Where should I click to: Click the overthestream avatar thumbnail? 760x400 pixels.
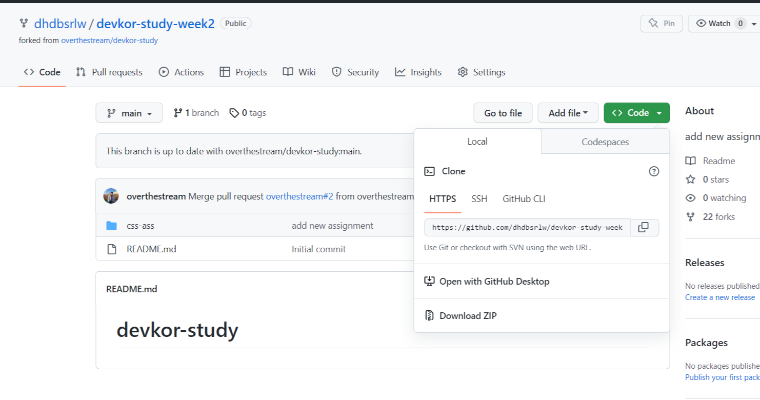(111, 196)
